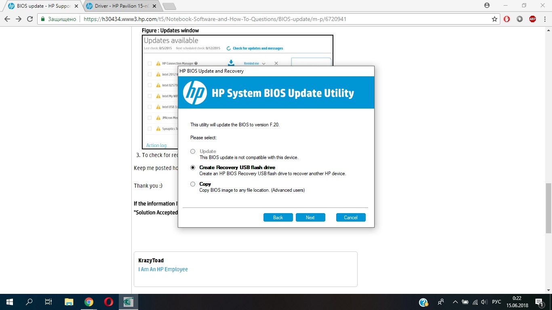Viewport: 552px width, 310px height.
Task: Show hidden system tray icons
Action: tap(455, 302)
